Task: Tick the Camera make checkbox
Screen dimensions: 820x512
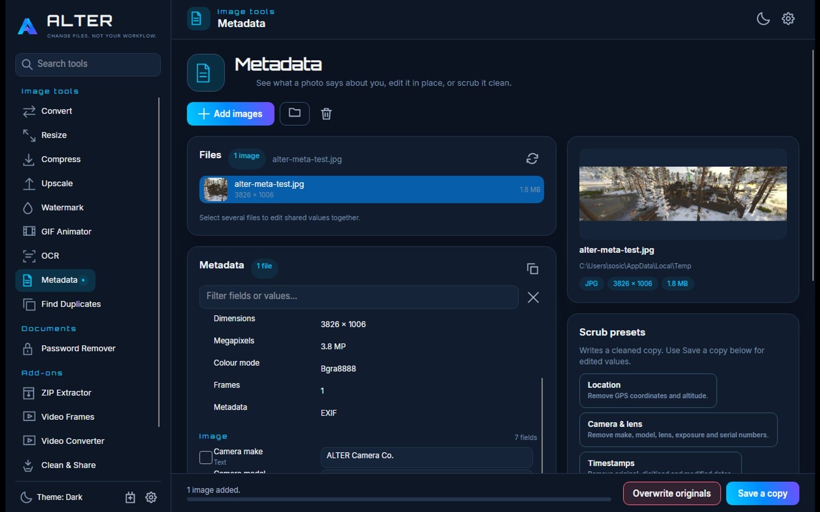Action: (206, 457)
